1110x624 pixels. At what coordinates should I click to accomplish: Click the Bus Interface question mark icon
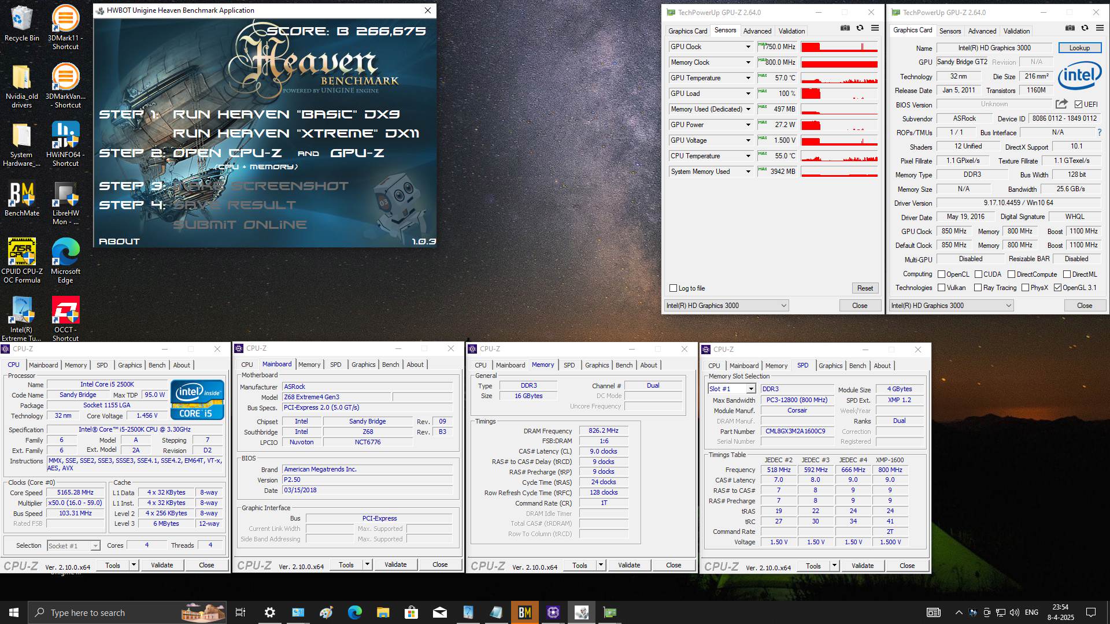tap(1099, 132)
